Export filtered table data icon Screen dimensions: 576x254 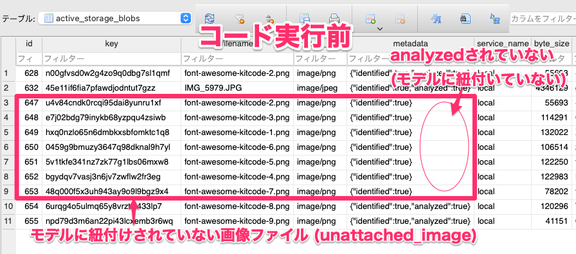(x=304, y=19)
